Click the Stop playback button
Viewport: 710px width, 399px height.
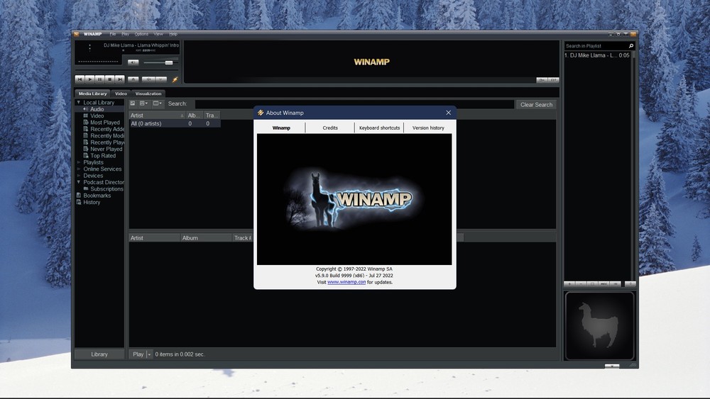(x=110, y=79)
